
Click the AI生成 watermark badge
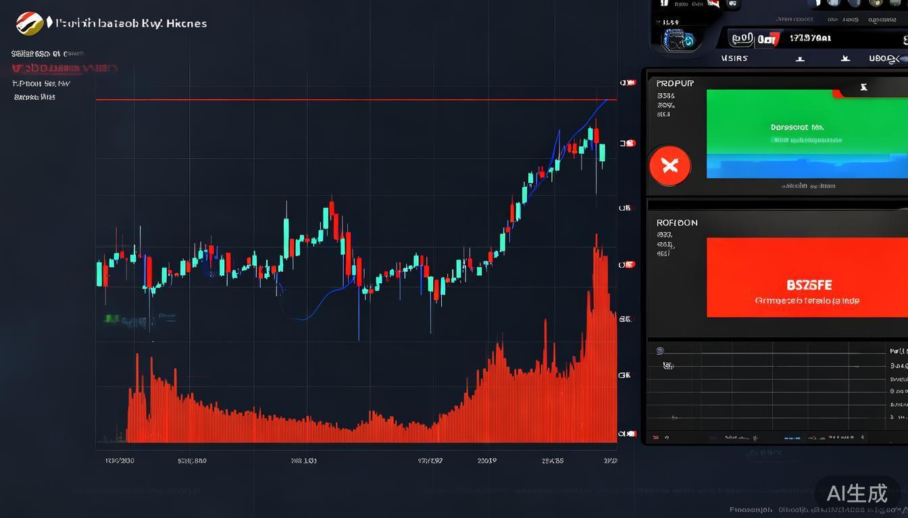(857, 493)
